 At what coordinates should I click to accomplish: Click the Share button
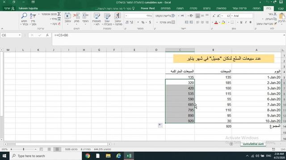point(9,8)
